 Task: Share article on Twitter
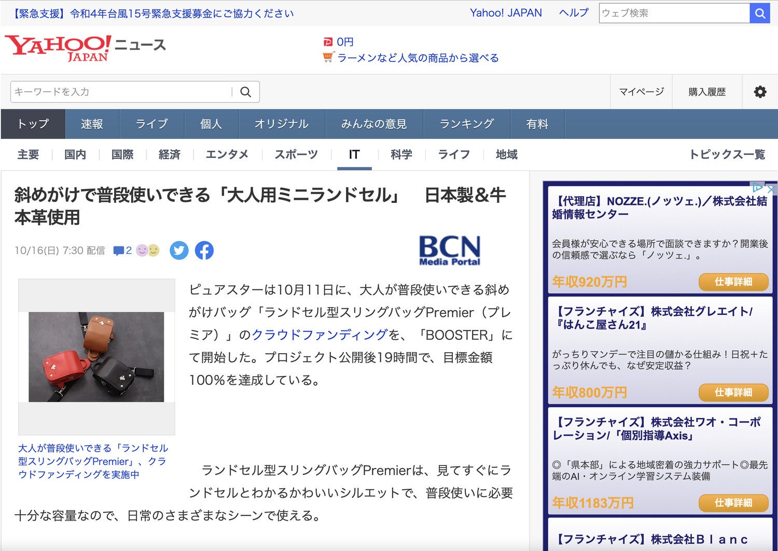click(179, 251)
